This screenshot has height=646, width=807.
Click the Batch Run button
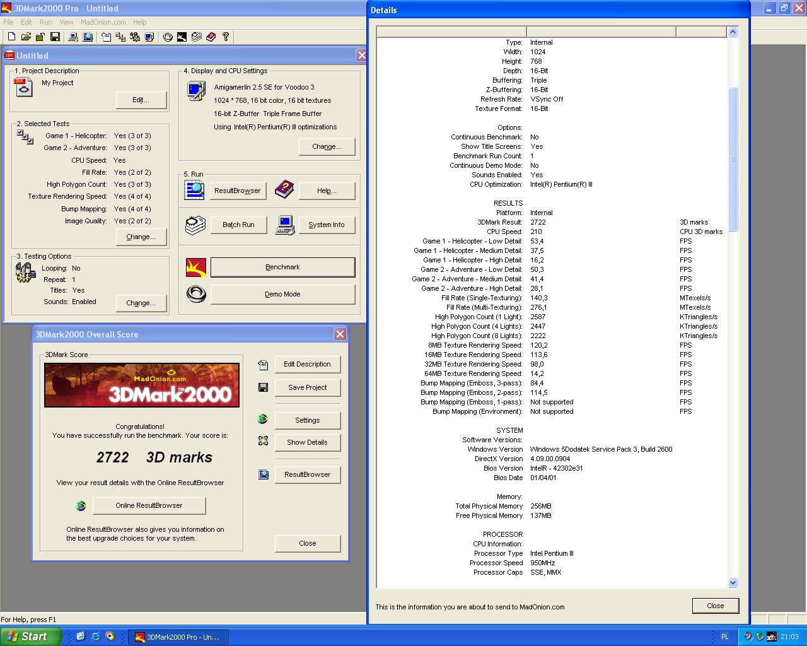238,225
